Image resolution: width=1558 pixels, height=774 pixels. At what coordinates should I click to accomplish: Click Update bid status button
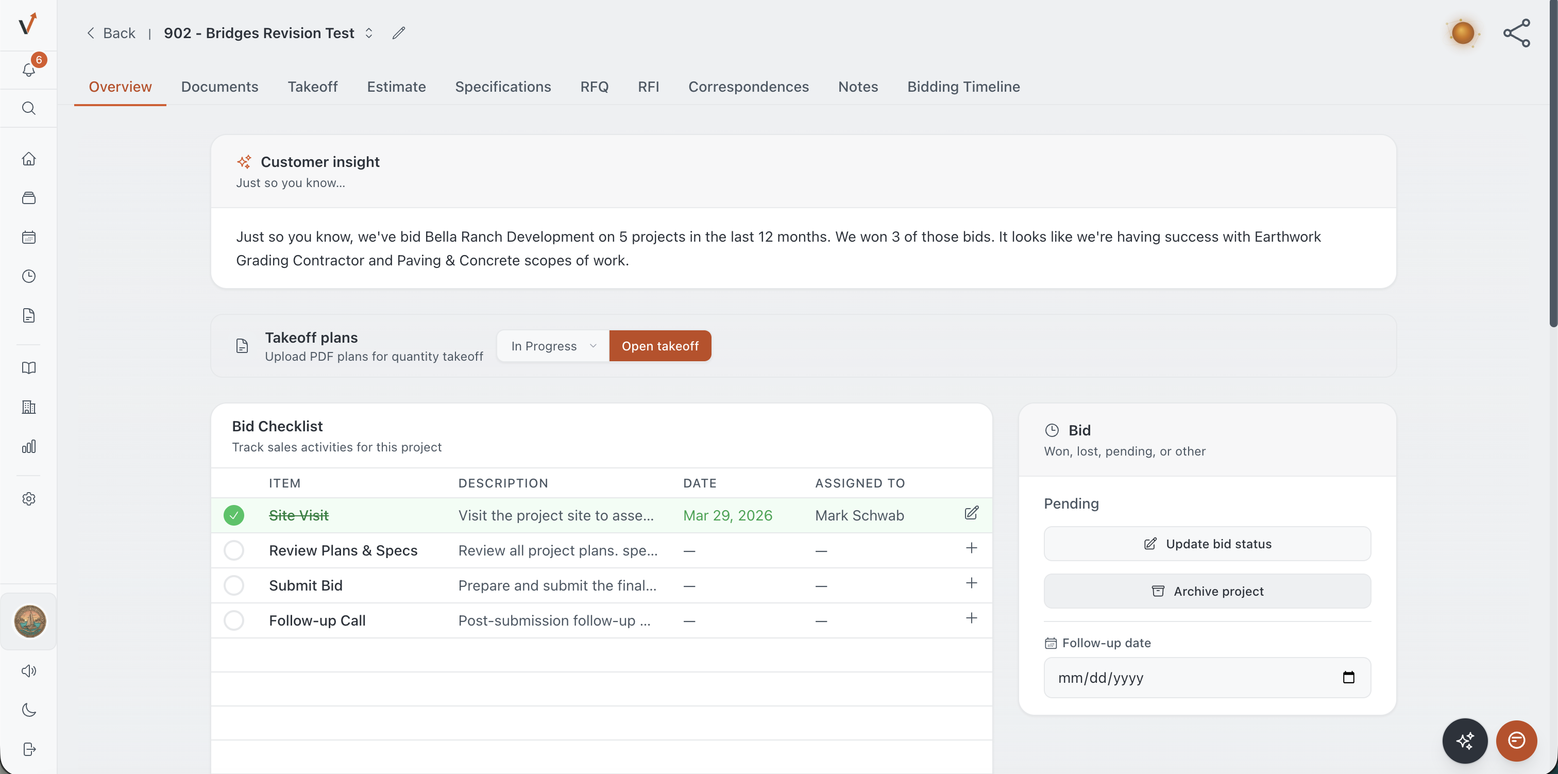pos(1207,544)
